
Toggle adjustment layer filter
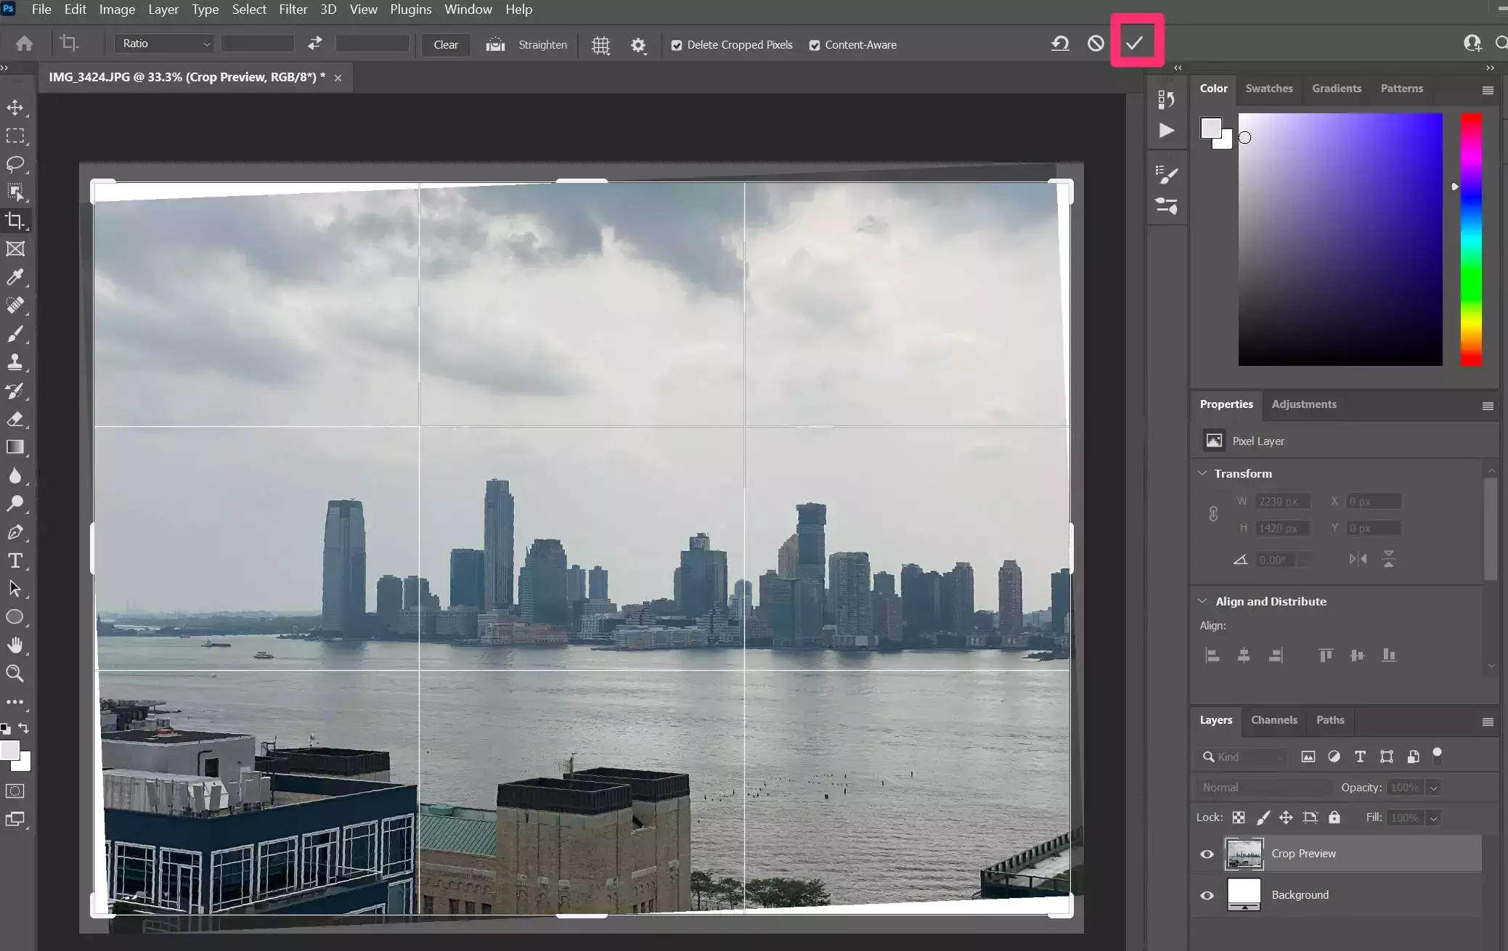(1334, 756)
